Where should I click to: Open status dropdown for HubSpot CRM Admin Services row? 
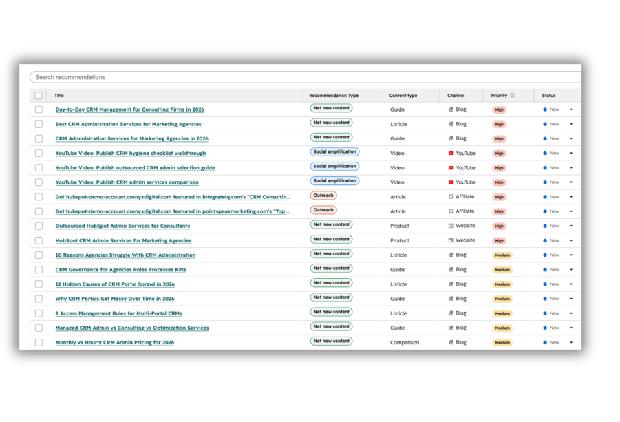pyautogui.click(x=571, y=240)
